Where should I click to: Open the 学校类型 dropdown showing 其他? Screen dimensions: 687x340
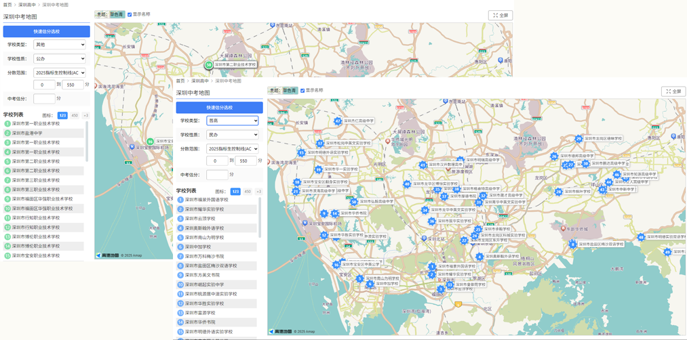(60, 45)
